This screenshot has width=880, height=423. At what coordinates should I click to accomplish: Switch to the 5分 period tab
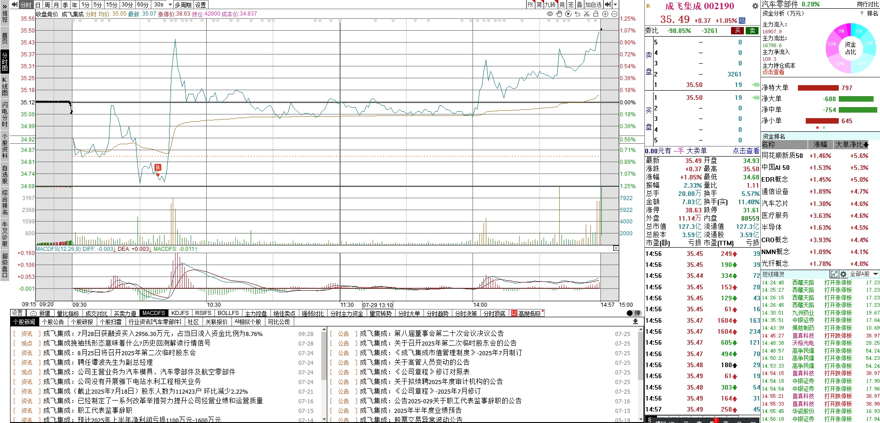98,5
